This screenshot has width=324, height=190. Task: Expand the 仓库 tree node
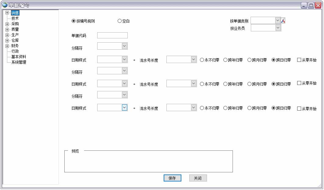pos(7,40)
